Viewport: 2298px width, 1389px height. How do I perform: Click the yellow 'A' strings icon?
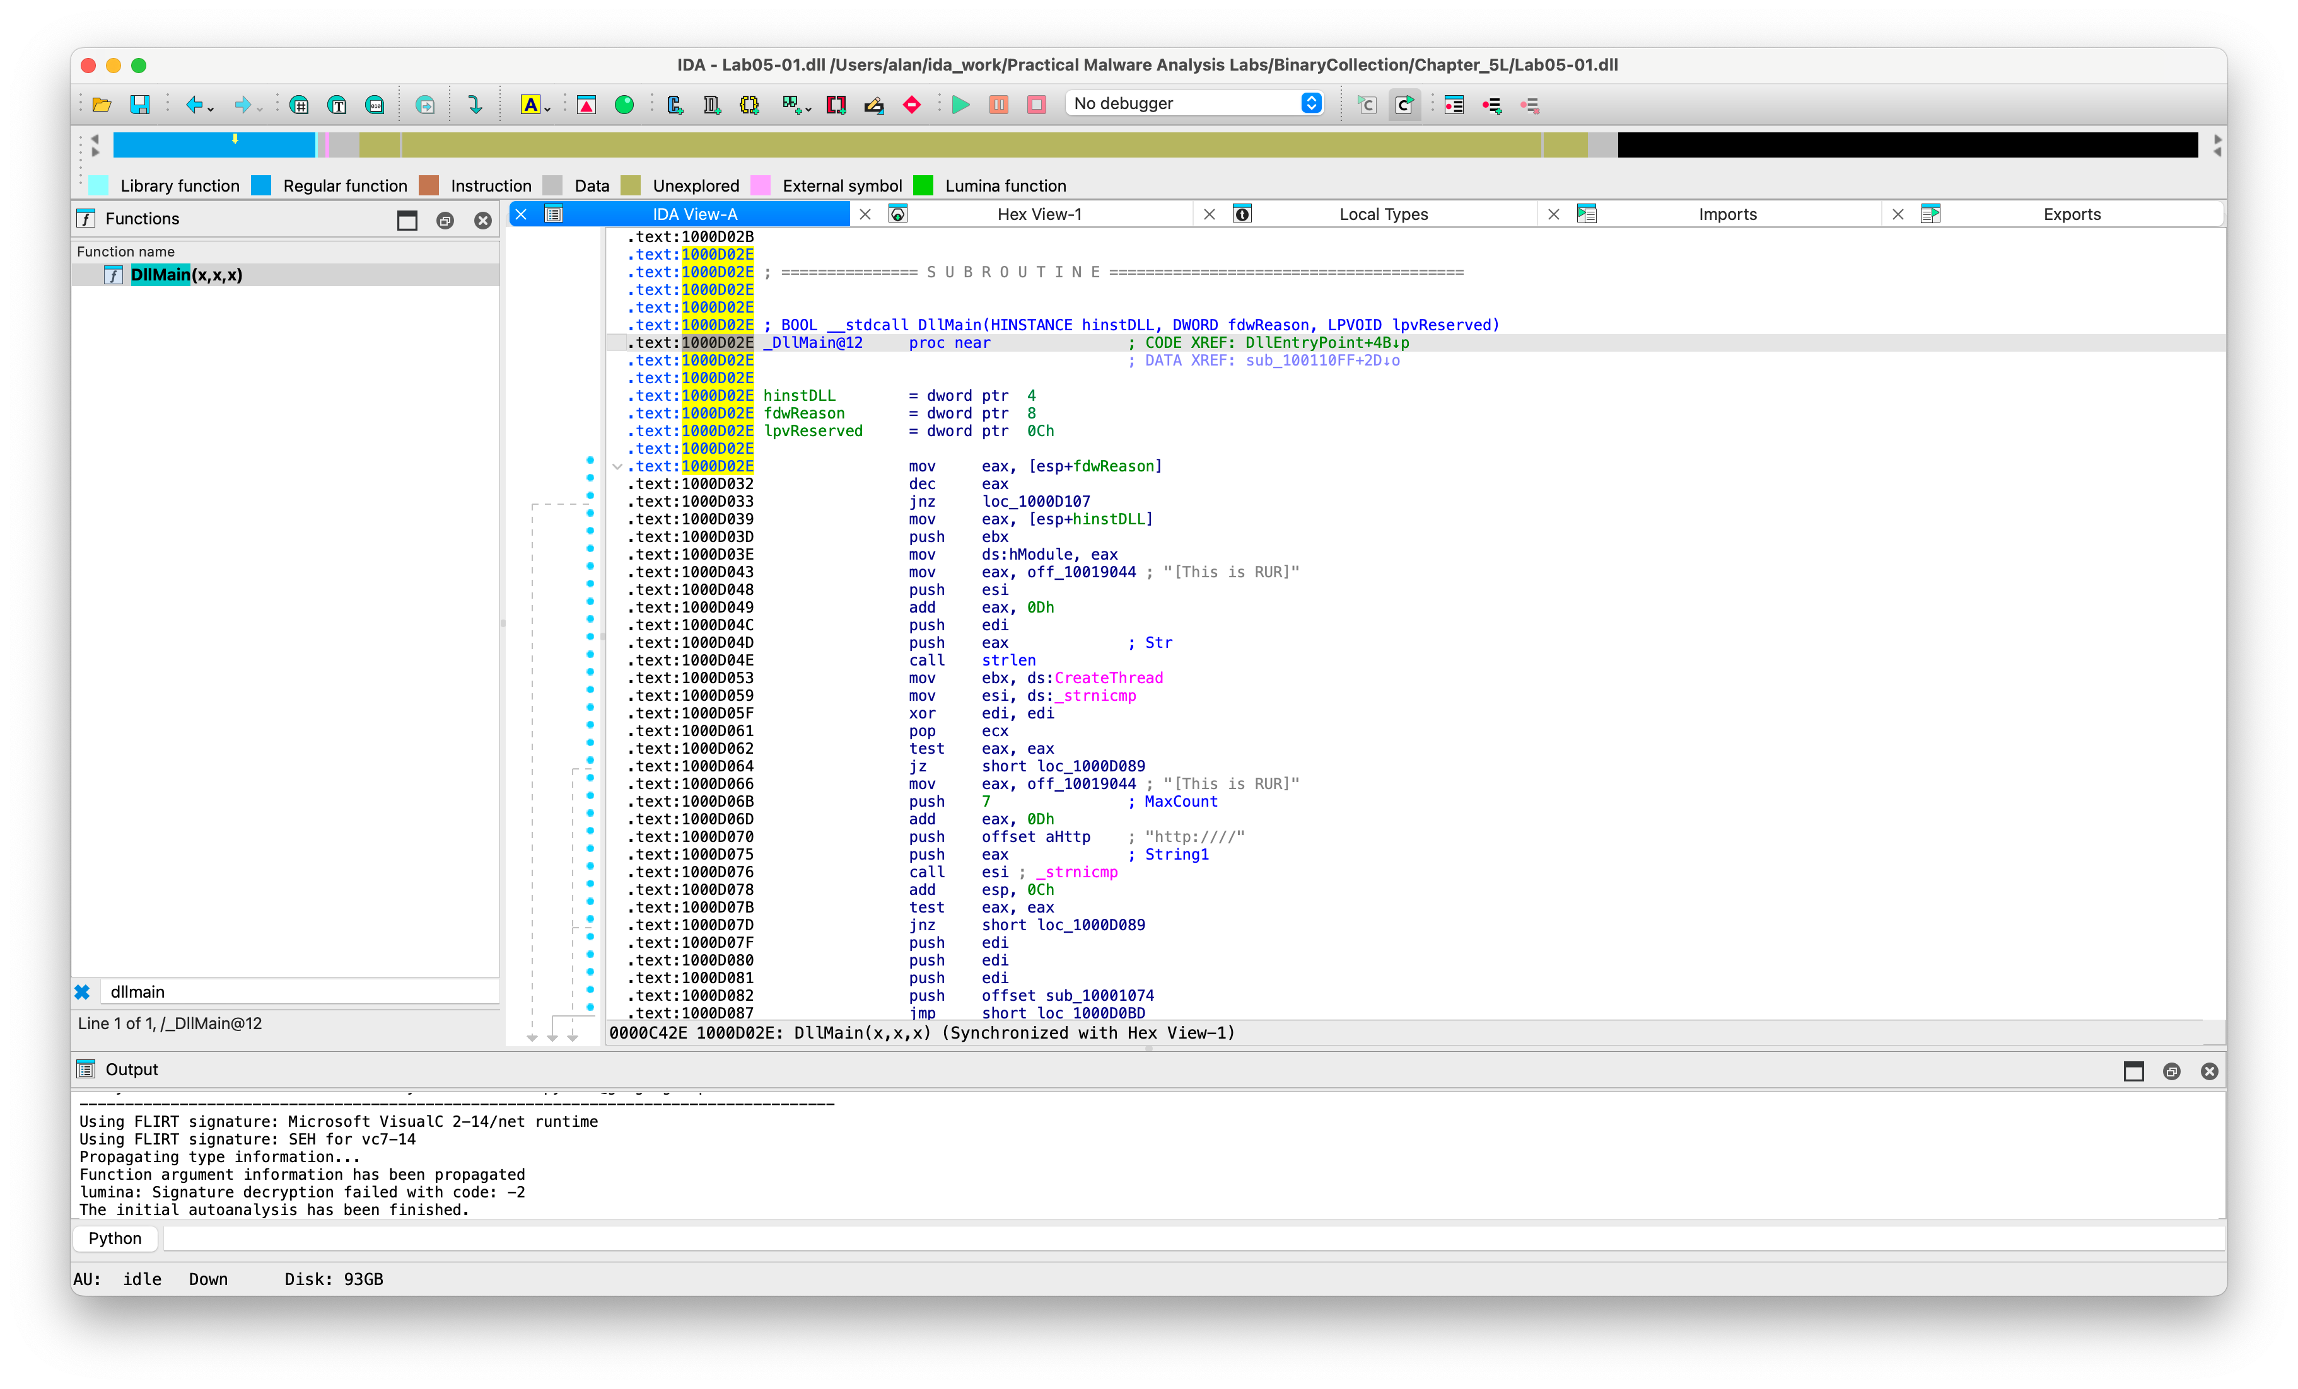(530, 105)
